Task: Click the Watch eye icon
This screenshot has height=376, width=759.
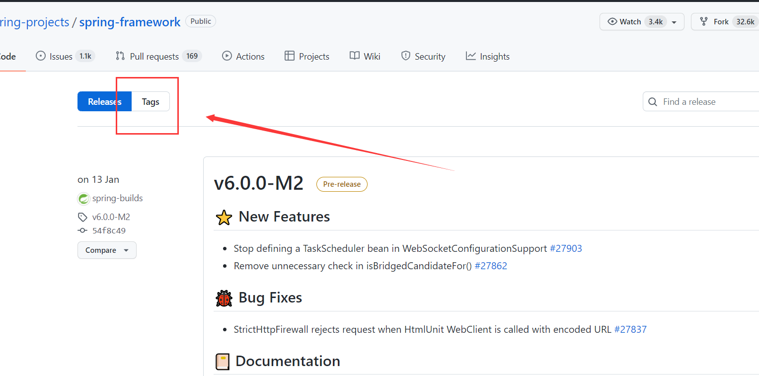Action: coord(612,21)
